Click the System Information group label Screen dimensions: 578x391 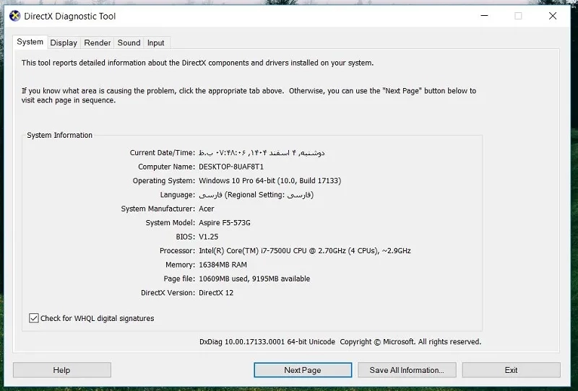click(x=60, y=135)
